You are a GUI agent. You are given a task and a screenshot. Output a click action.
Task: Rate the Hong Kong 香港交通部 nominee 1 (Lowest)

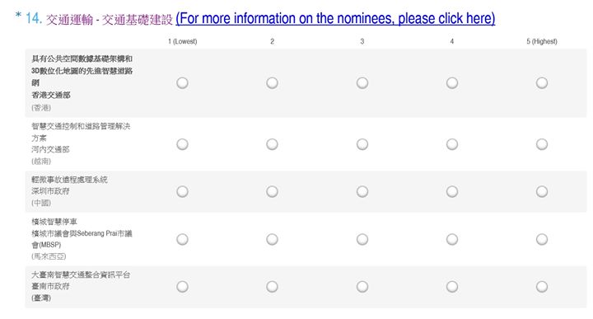point(182,83)
